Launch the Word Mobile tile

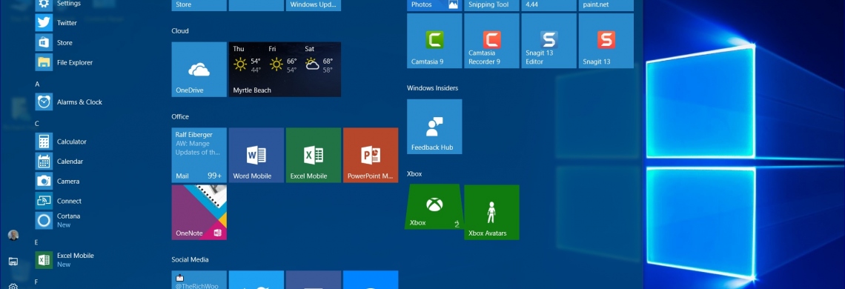[x=256, y=156]
